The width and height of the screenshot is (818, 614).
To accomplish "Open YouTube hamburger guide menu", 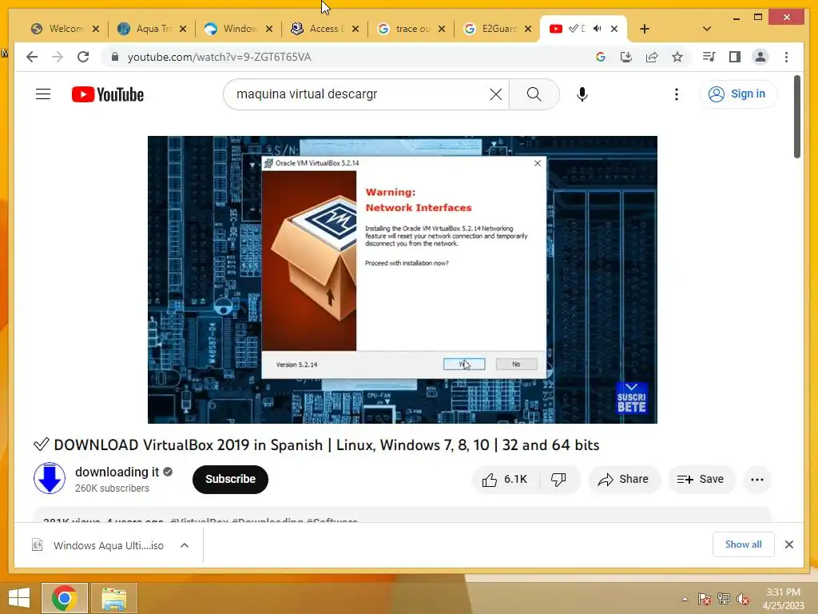I will [43, 94].
